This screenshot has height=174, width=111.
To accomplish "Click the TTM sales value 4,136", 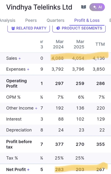I will pyautogui.click(x=99, y=58).
